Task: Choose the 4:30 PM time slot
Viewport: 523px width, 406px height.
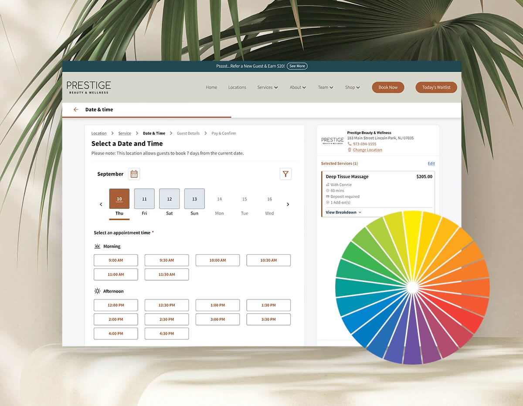Action: coord(166,334)
